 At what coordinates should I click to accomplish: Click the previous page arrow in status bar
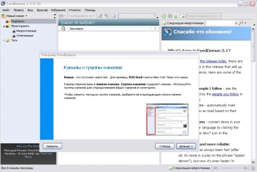pos(215,168)
